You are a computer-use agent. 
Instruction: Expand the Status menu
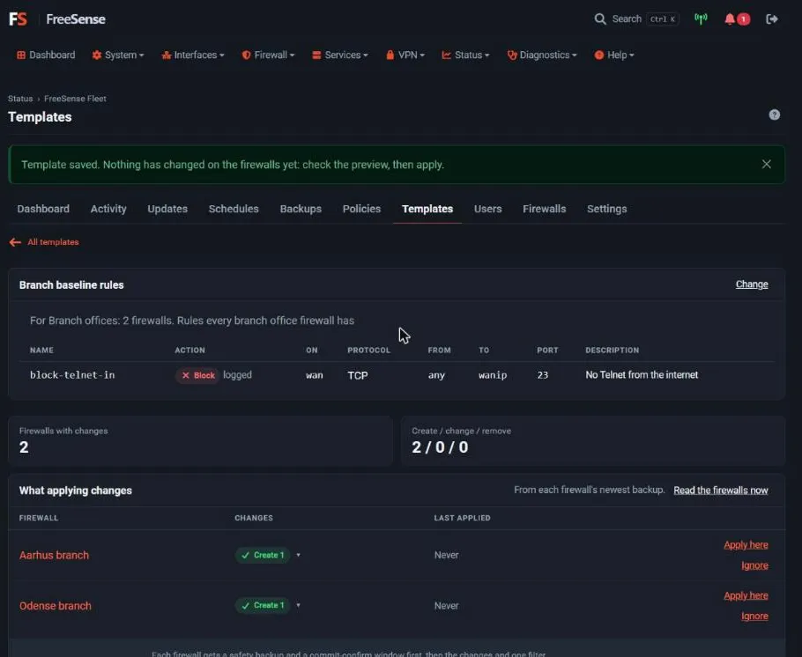click(x=465, y=55)
